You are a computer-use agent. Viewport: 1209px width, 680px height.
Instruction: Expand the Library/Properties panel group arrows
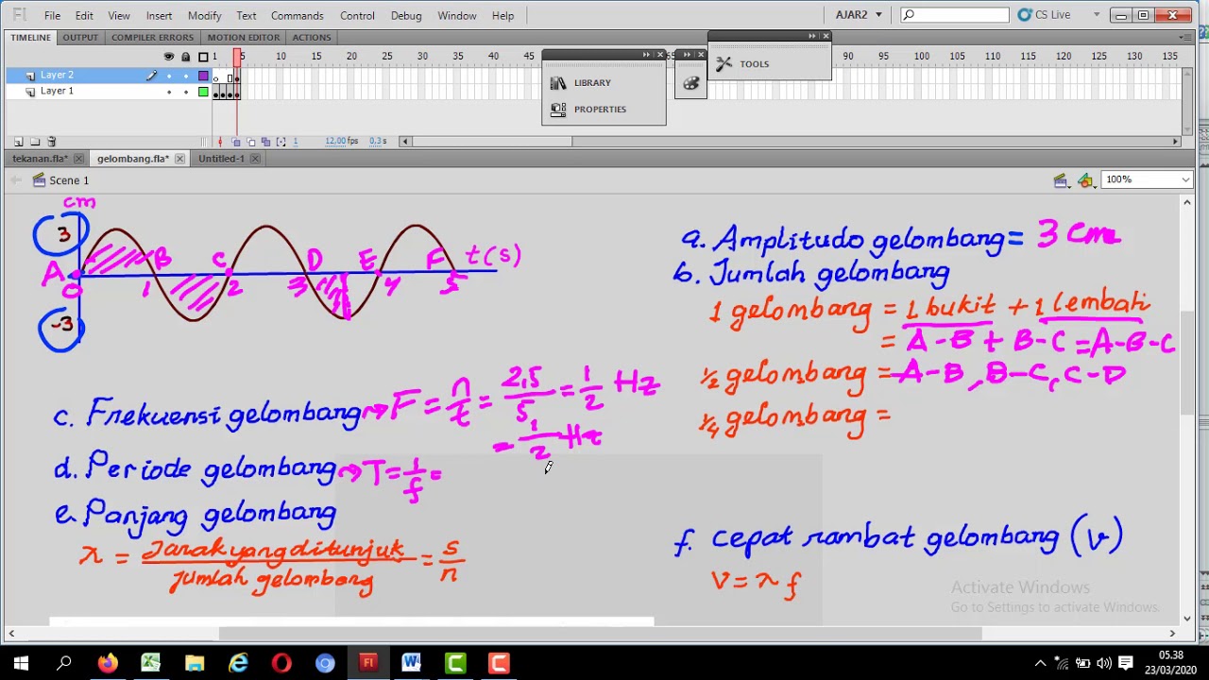click(x=646, y=55)
